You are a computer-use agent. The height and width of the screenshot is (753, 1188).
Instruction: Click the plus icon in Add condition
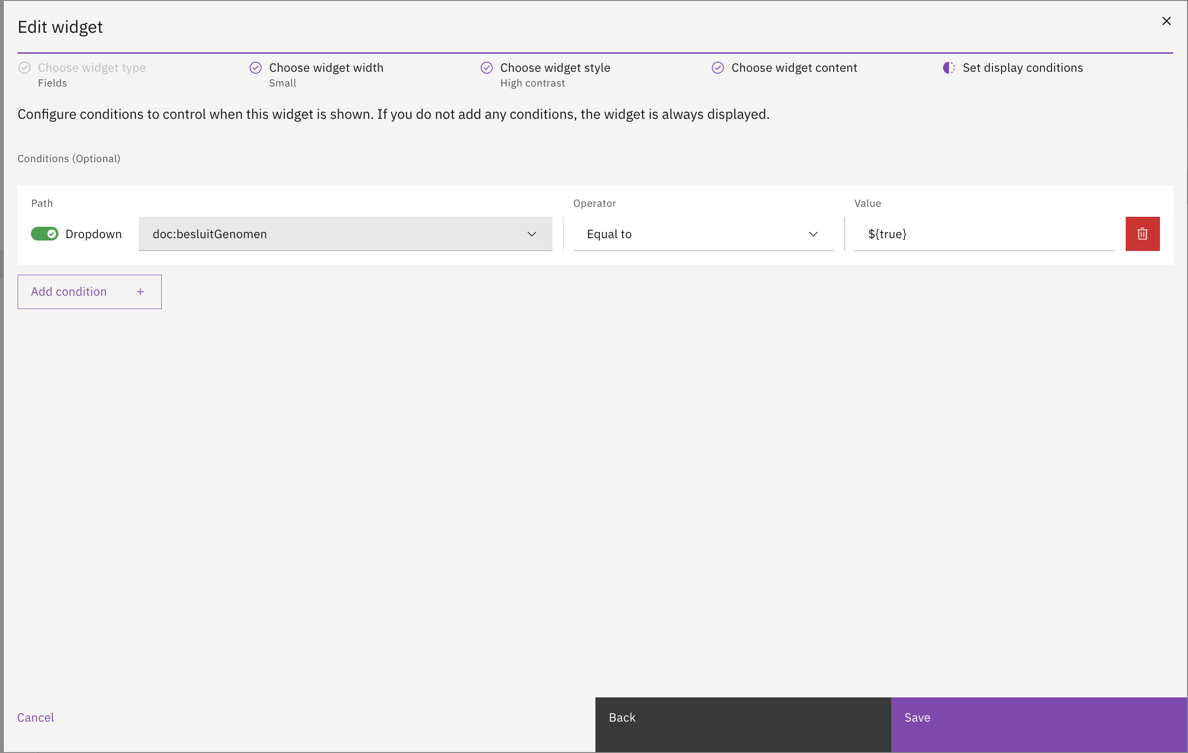(x=141, y=291)
